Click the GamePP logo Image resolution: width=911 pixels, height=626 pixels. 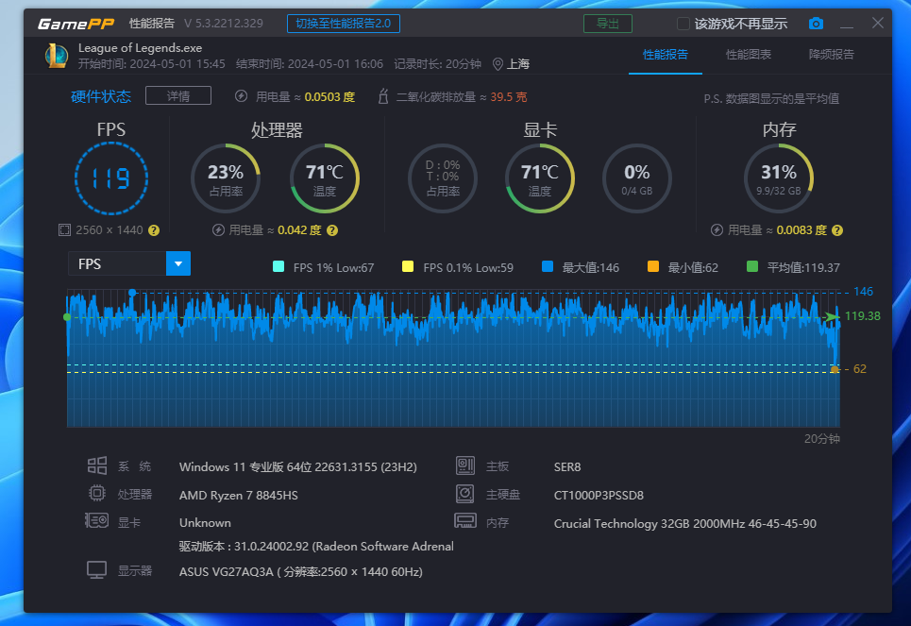point(76,24)
